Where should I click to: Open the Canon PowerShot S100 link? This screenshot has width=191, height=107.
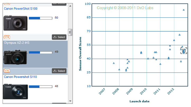(21, 9)
